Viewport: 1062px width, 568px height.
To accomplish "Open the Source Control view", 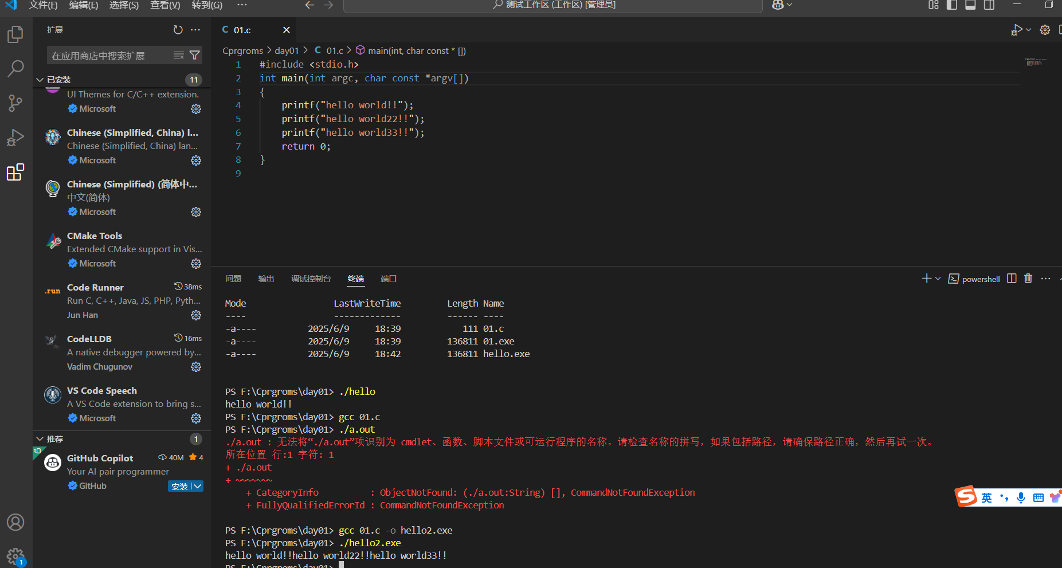I will pyautogui.click(x=15, y=103).
